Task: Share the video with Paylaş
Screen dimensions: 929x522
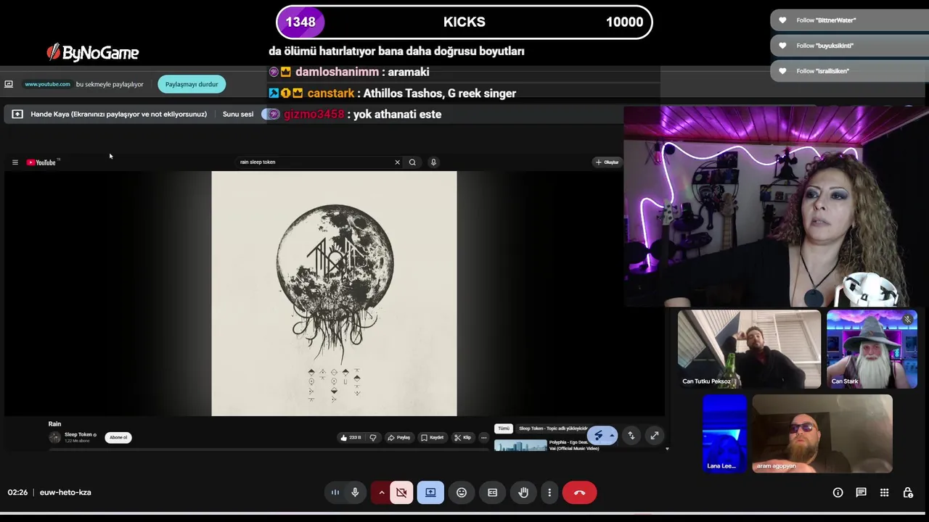Action: pyautogui.click(x=399, y=437)
